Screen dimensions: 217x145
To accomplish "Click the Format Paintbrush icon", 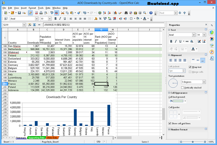I will click(x=79, y=13).
